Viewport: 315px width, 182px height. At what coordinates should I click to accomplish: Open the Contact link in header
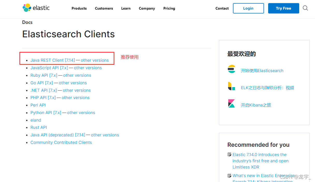222,8
